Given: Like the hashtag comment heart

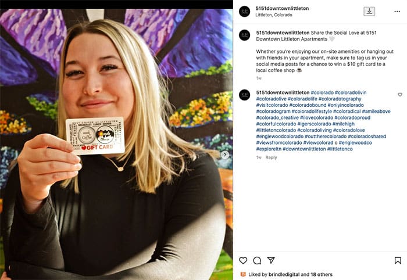Looking at the screenshot, I should pyautogui.click(x=400, y=95).
